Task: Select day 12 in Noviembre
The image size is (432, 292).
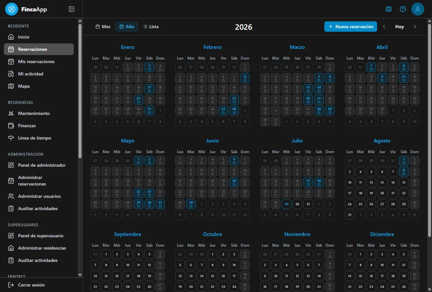Action: [297, 276]
